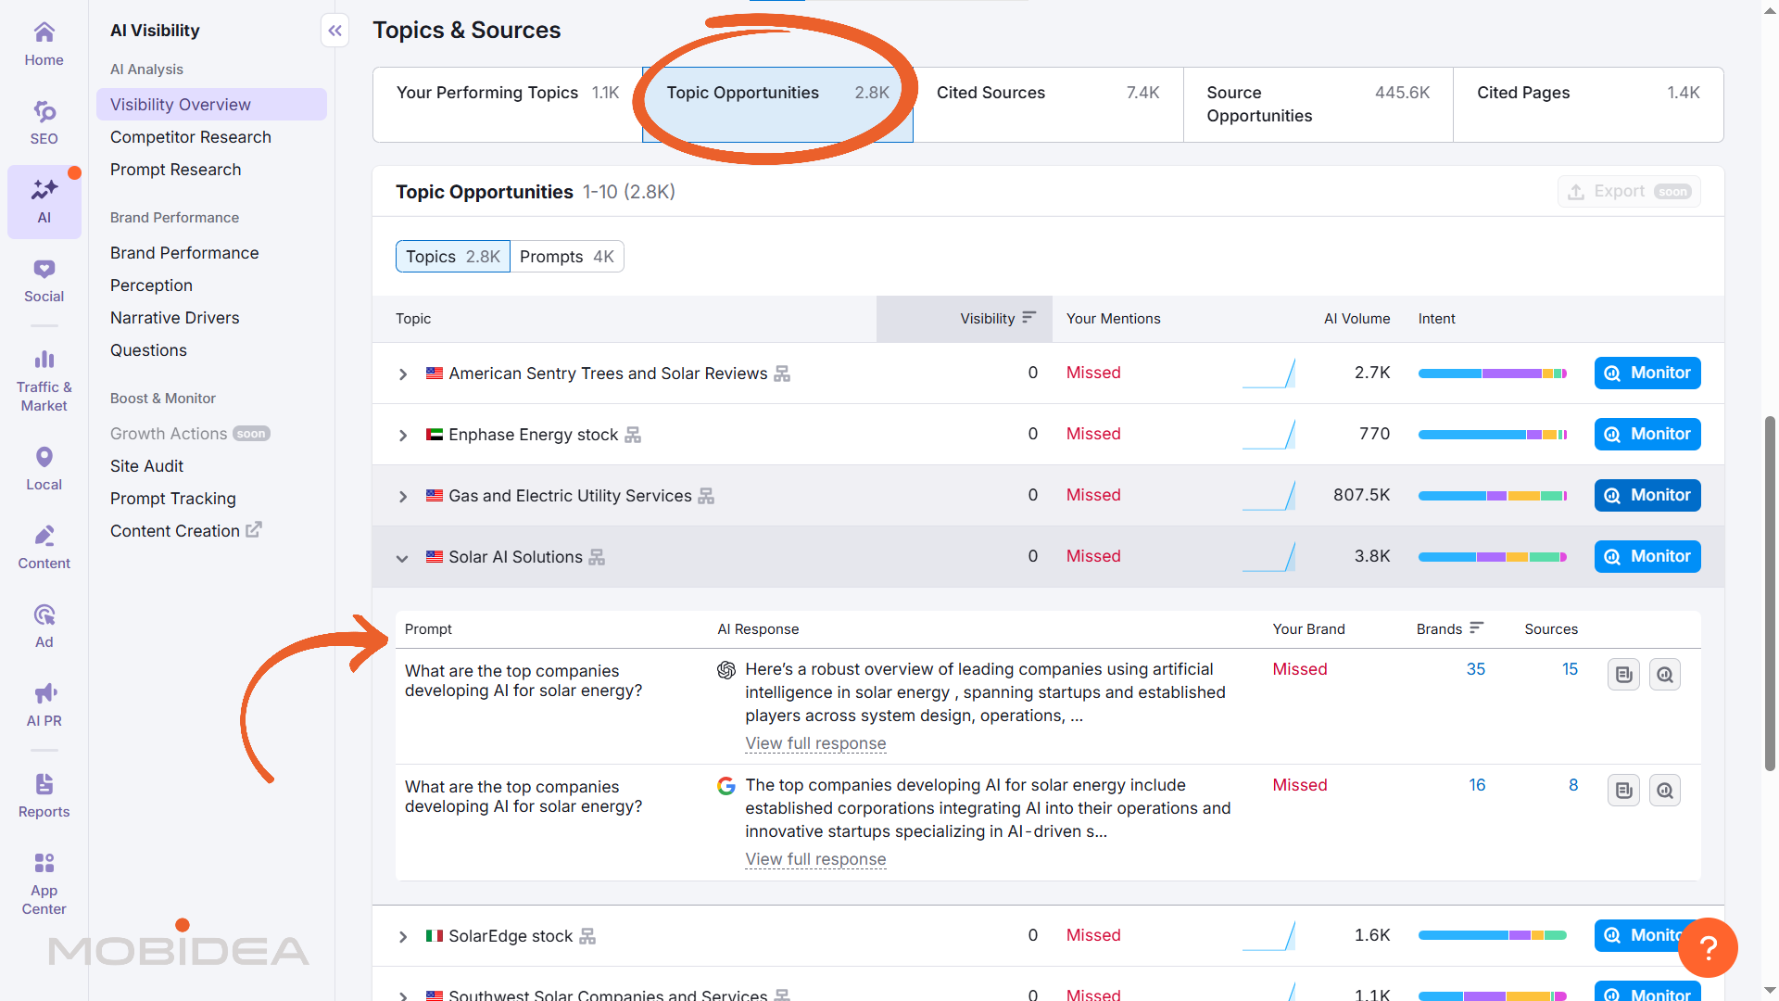
Task: Expand the SolarEdge stock topic
Action: [402, 936]
